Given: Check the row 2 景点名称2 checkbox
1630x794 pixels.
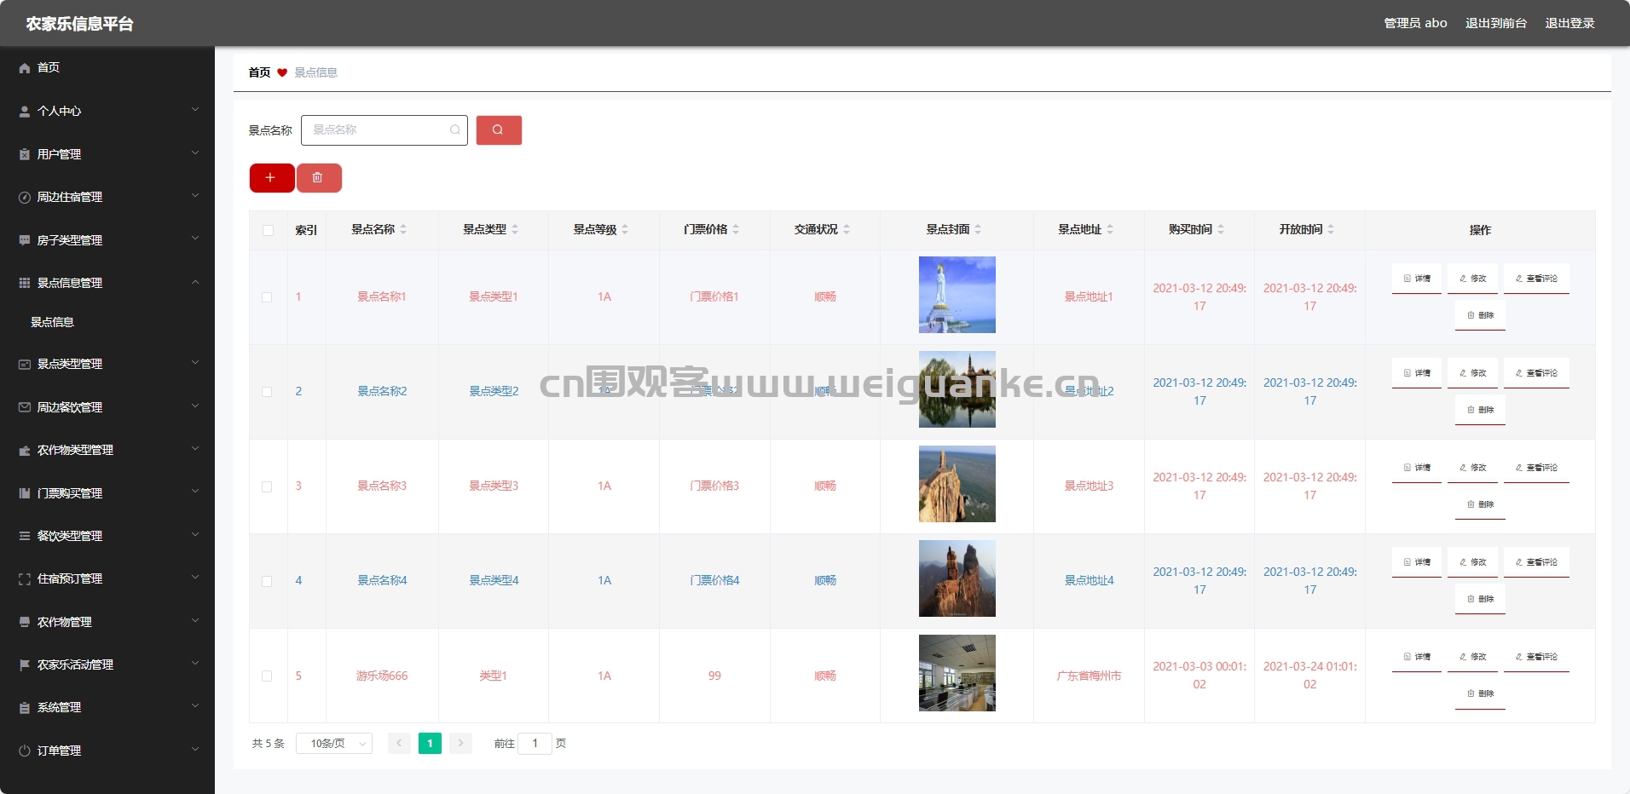Looking at the screenshot, I should [267, 392].
